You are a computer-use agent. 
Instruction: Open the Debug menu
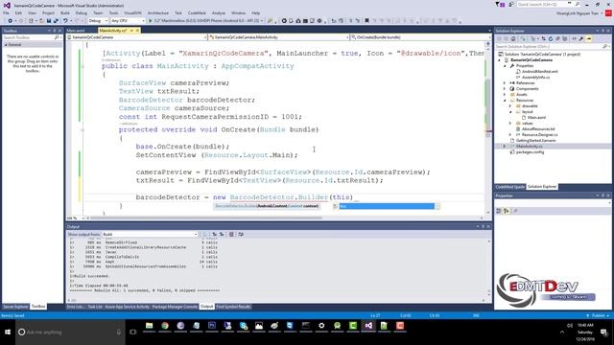tap(81, 12)
